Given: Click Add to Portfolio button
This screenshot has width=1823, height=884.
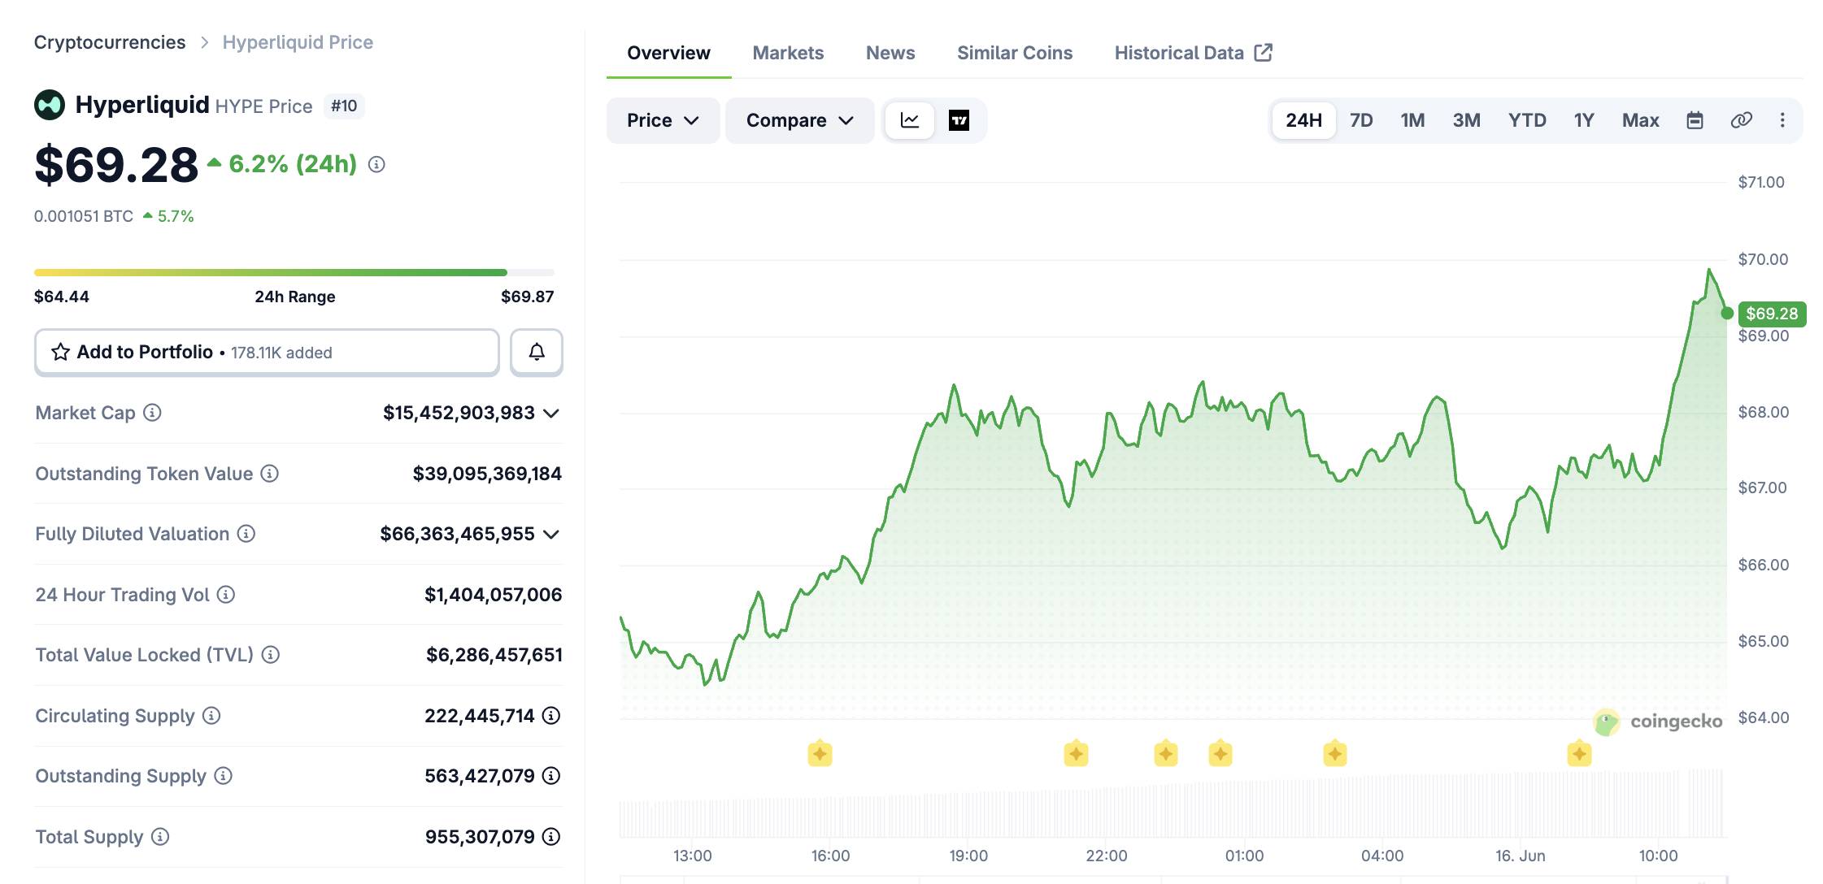Looking at the screenshot, I should pos(267,352).
